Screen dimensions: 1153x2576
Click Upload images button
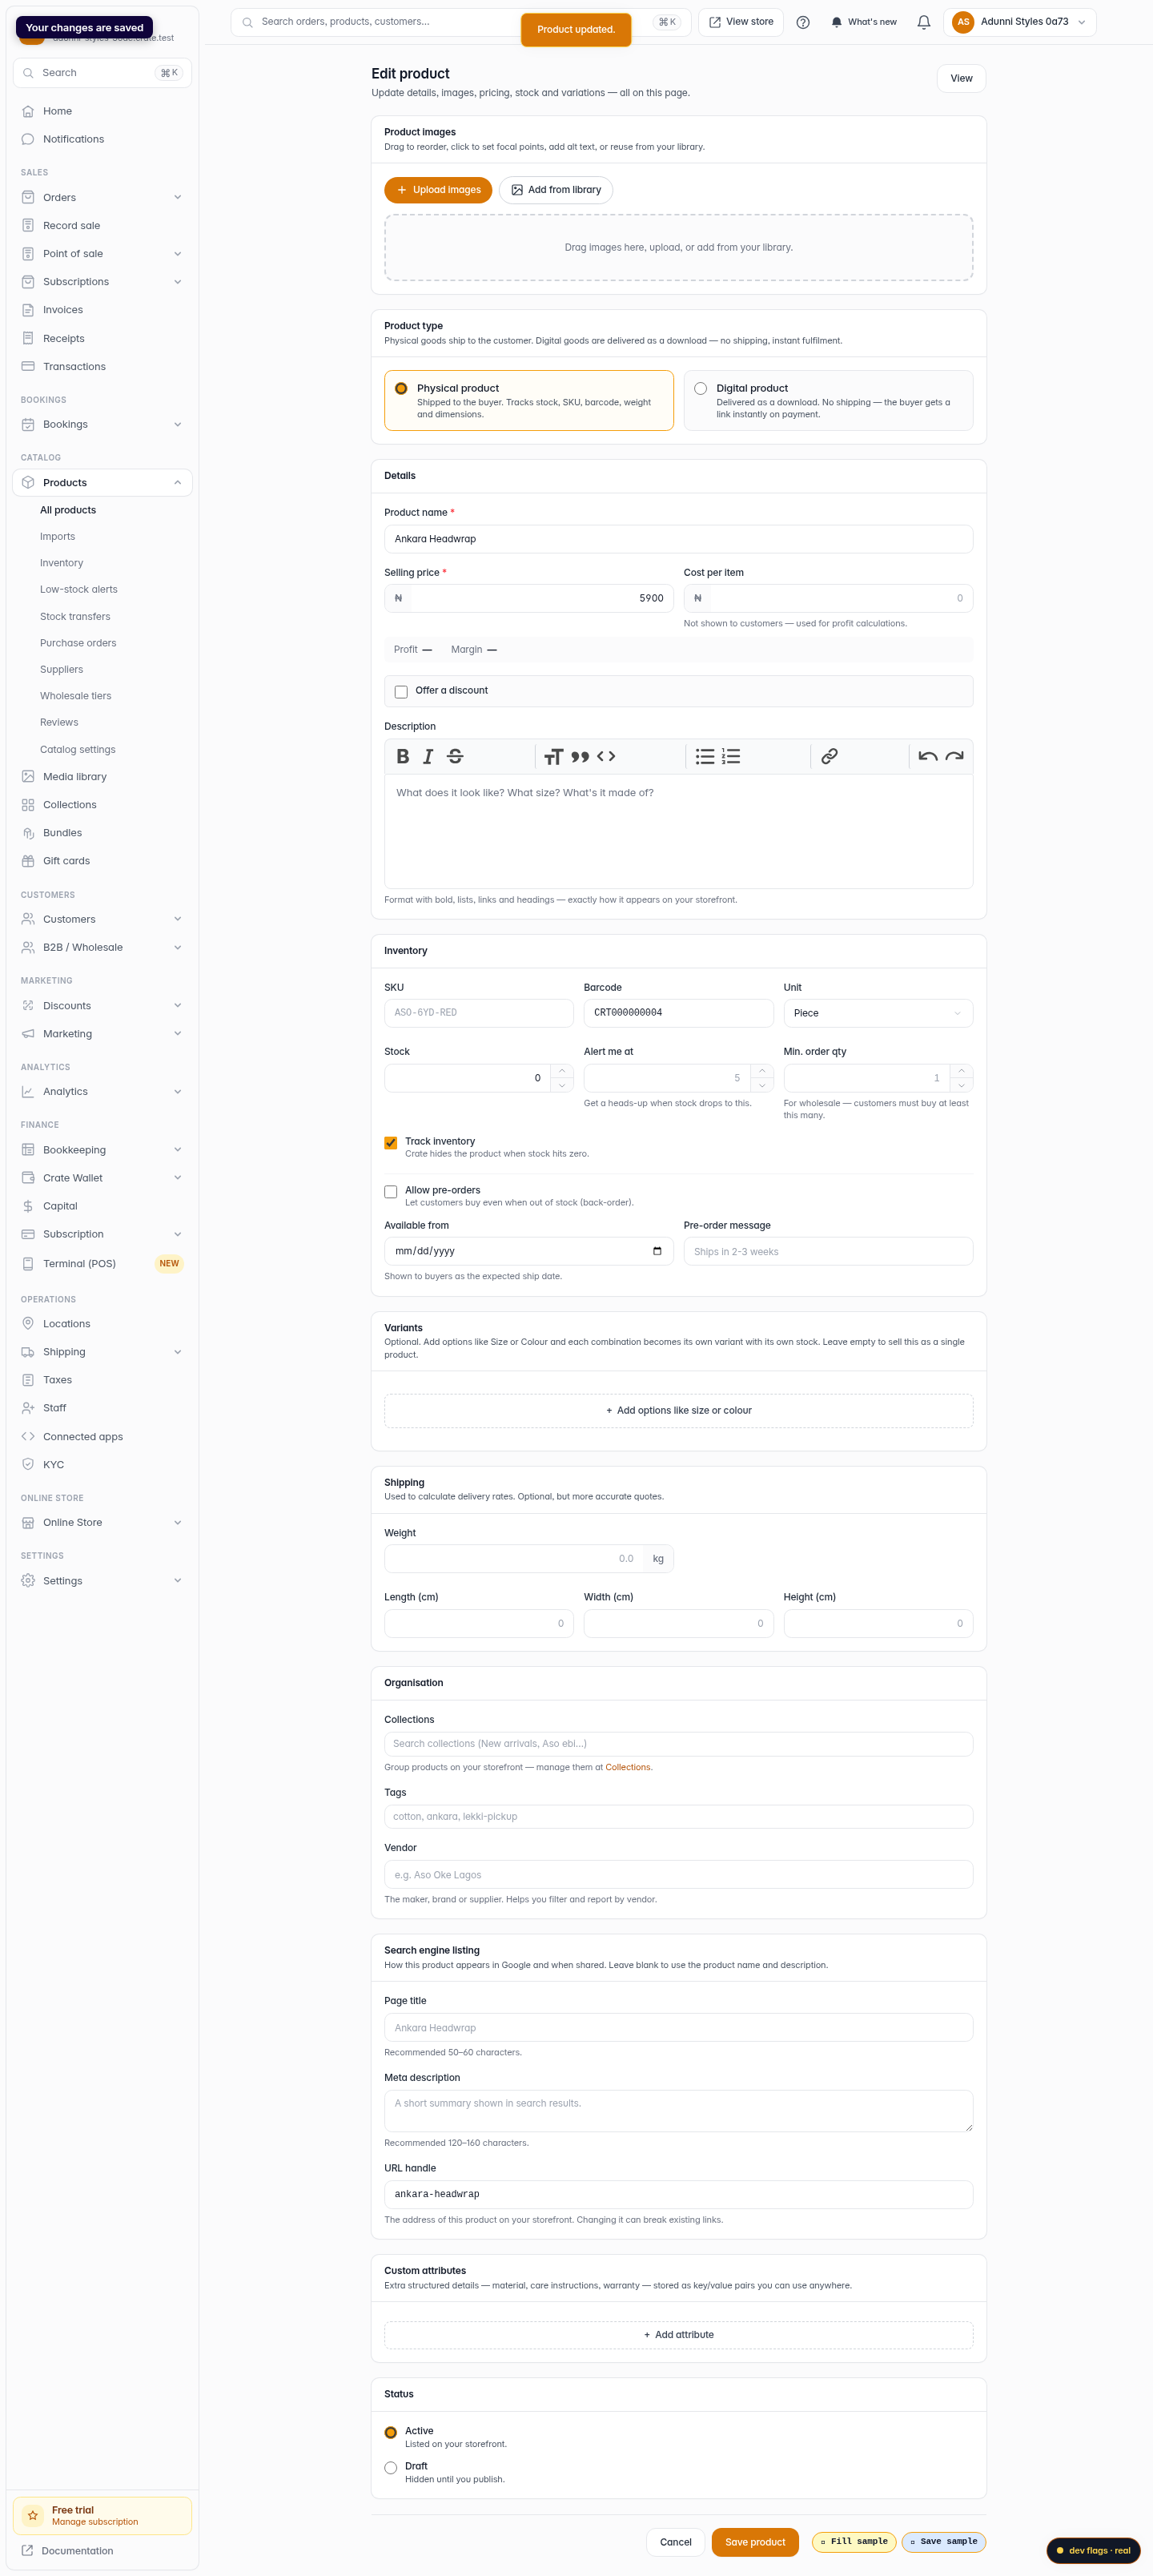(x=438, y=190)
